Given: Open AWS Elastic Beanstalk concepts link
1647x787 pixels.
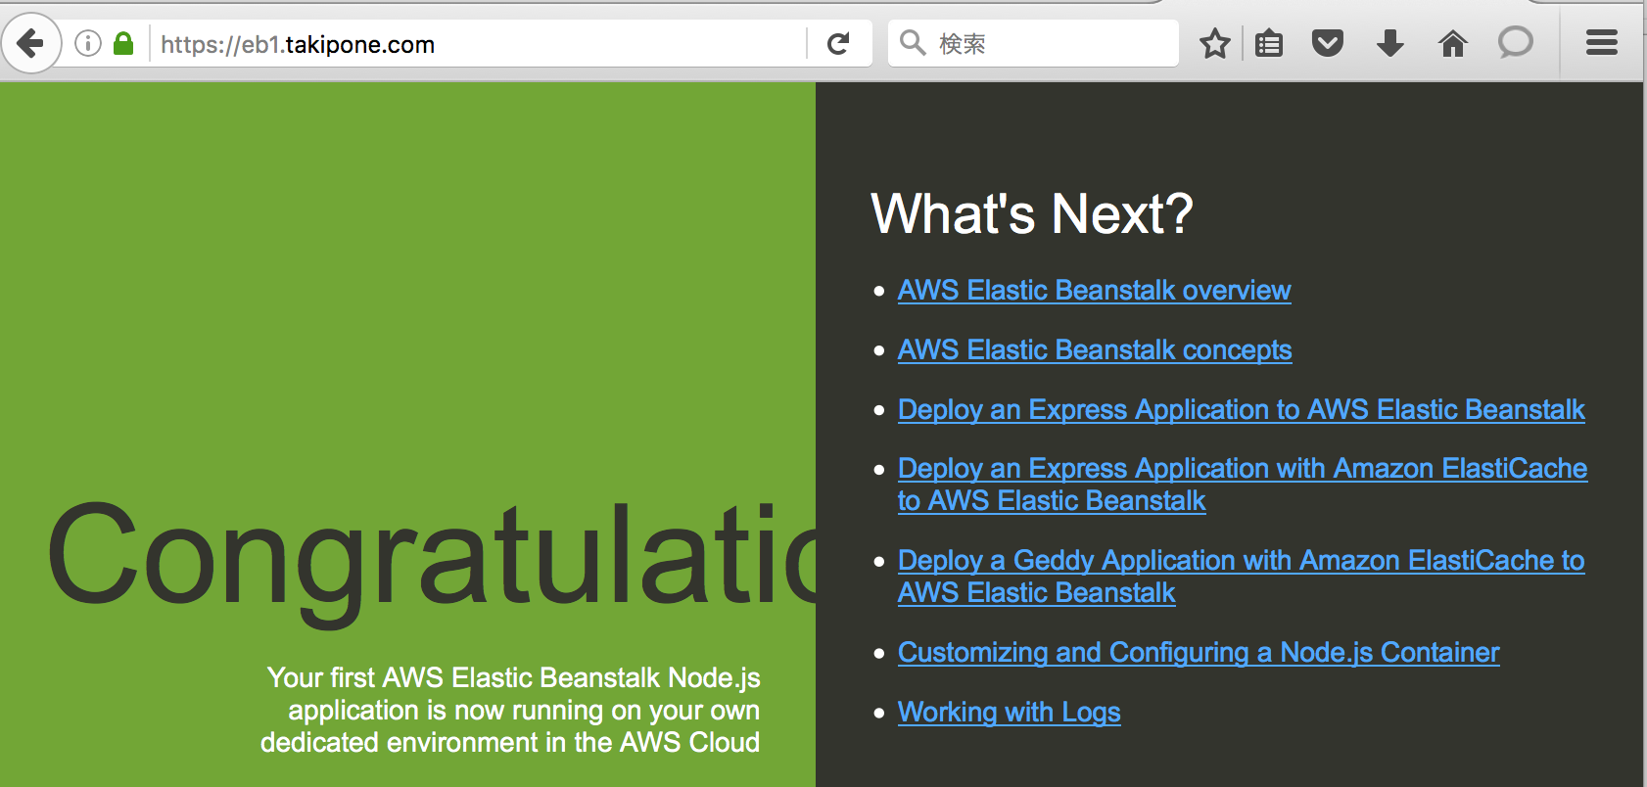Looking at the screenshot, I should pyautogui.click(x=1095, y=350).
